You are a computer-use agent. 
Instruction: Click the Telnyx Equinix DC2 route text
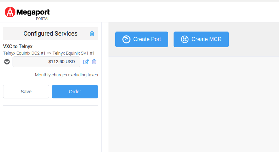tap(49, 53)
